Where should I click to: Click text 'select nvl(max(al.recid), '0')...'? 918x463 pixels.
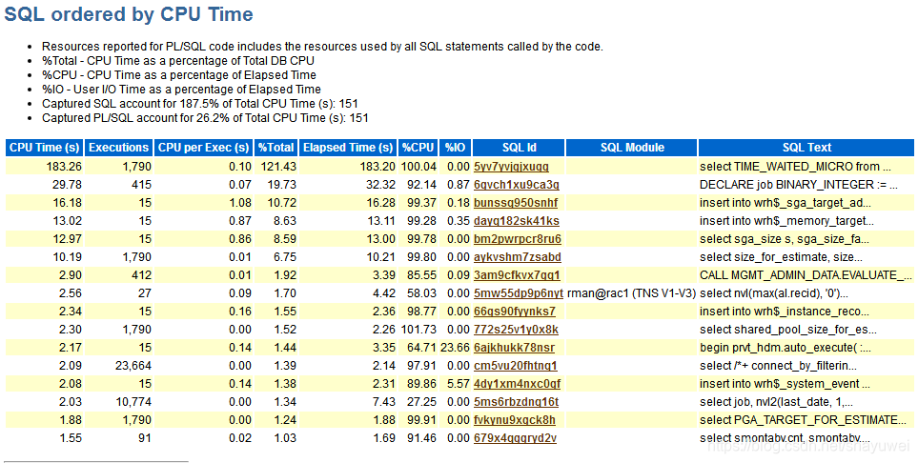pyautogui.click(x=774, y=293)
